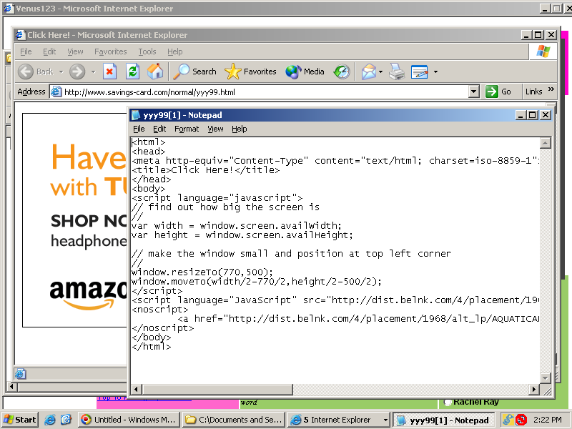The width and height of the screenshot is (572, 429).
Task: Click the IE status bar page icon
Action: click(x=21, y=374)
